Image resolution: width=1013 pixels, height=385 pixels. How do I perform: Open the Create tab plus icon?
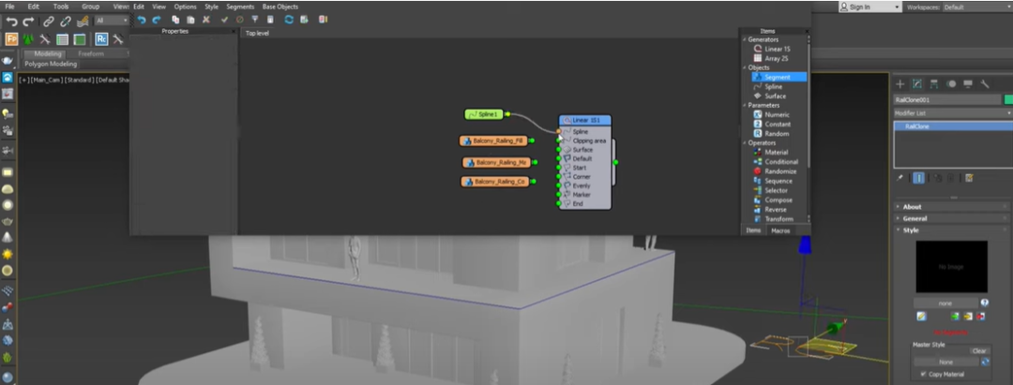pos(900,83)
